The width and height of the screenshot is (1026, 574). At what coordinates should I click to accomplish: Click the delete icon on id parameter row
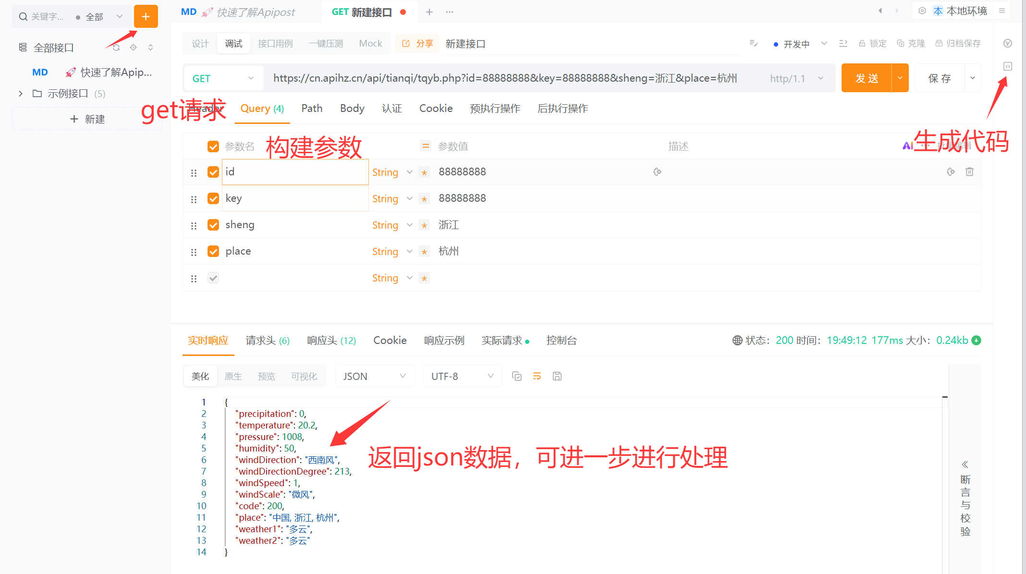pos(969,172)
